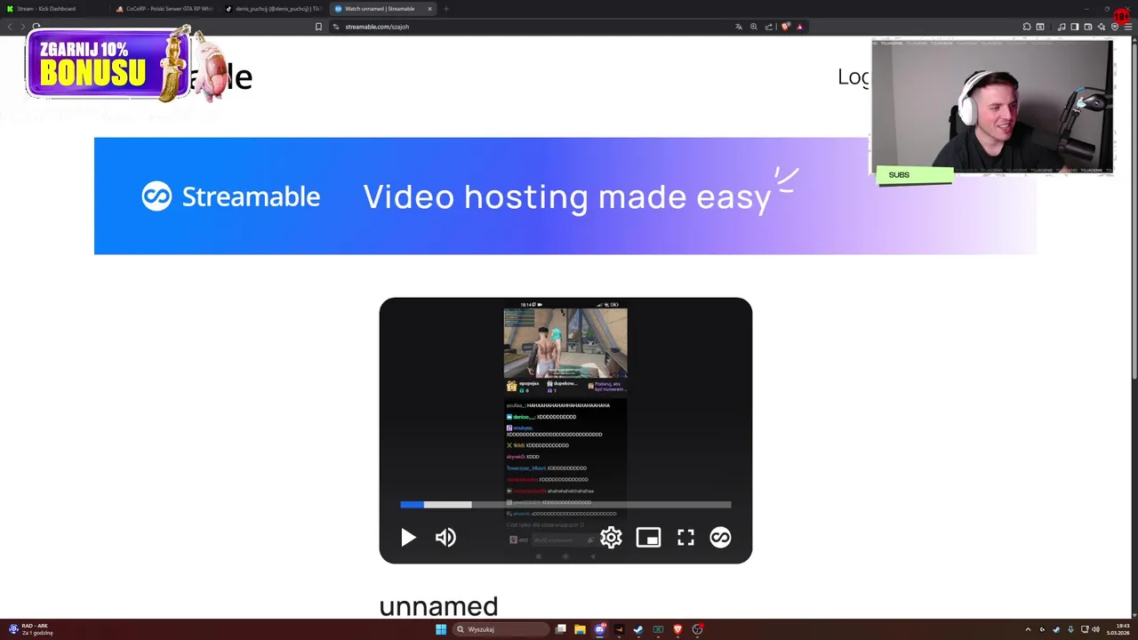Open a new browser tab
Screen dimensions: 1138x640
coord(446,9)
